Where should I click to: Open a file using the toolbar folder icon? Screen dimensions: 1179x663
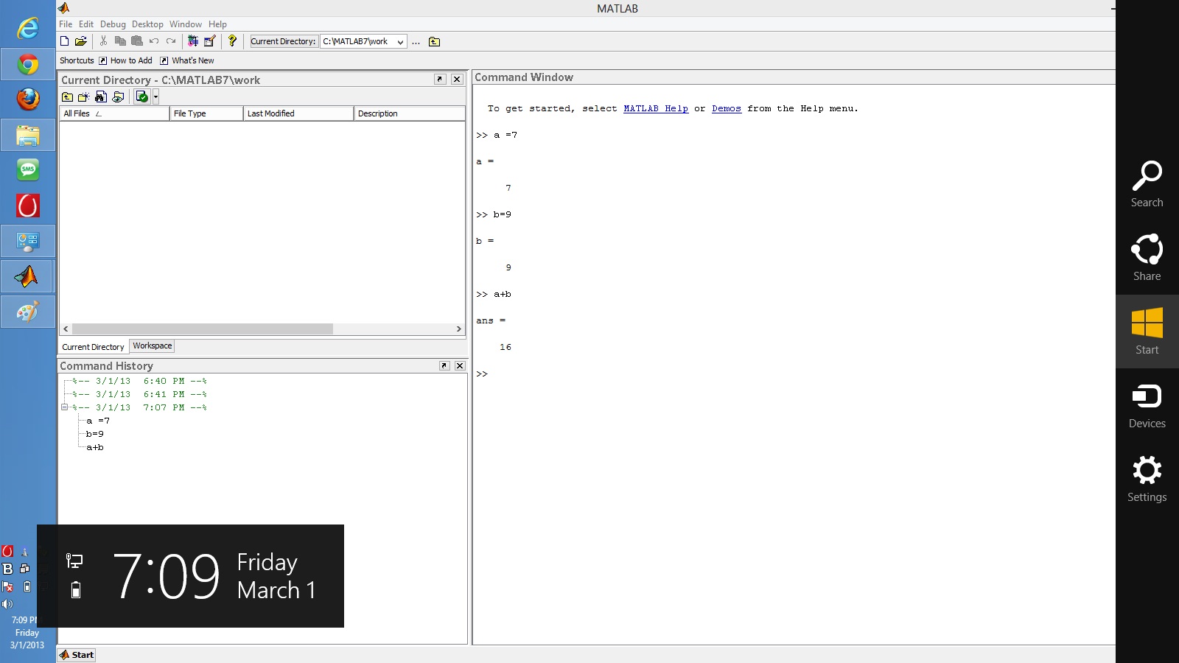pos(81,41)
